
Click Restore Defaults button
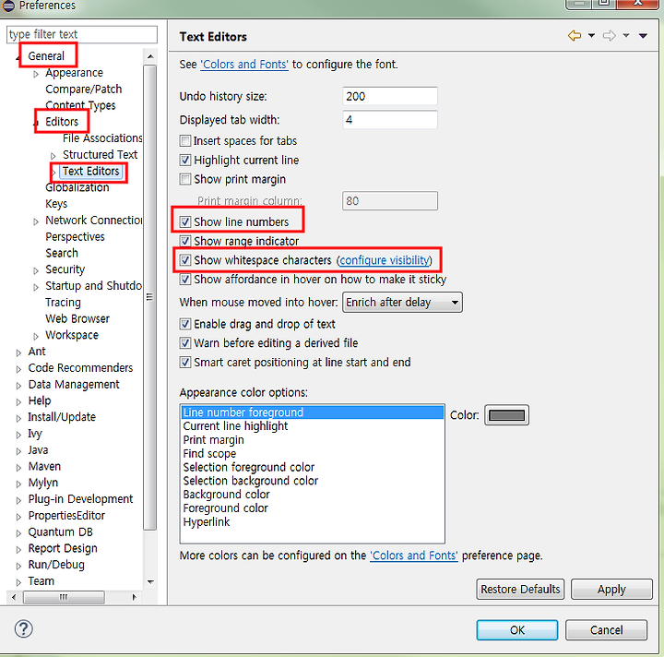tap(520, 590)
